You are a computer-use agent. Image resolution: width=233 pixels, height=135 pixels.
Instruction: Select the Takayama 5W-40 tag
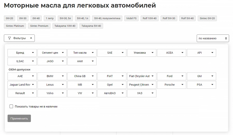pyautogui.click(x=91, y=26)
